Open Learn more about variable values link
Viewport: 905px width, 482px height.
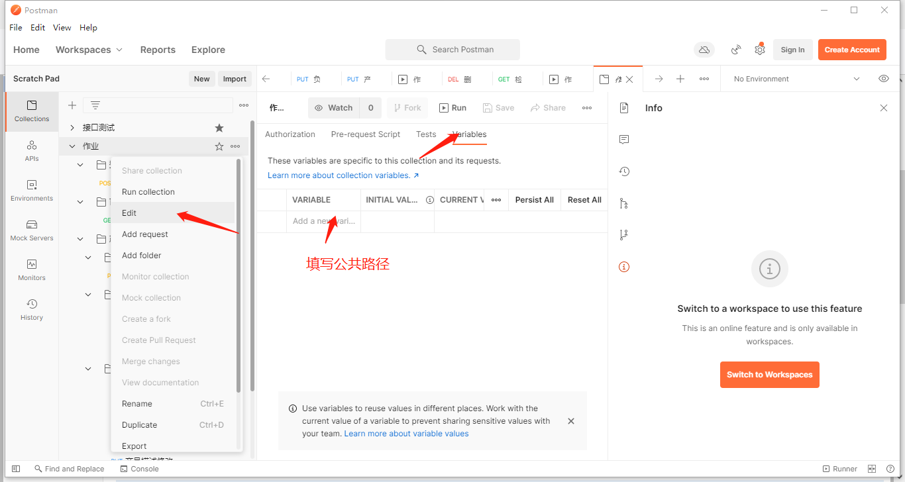[x=406, y=434]
